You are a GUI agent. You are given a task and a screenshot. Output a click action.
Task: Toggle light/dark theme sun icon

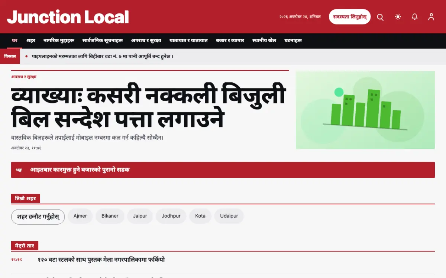point(398,17)
